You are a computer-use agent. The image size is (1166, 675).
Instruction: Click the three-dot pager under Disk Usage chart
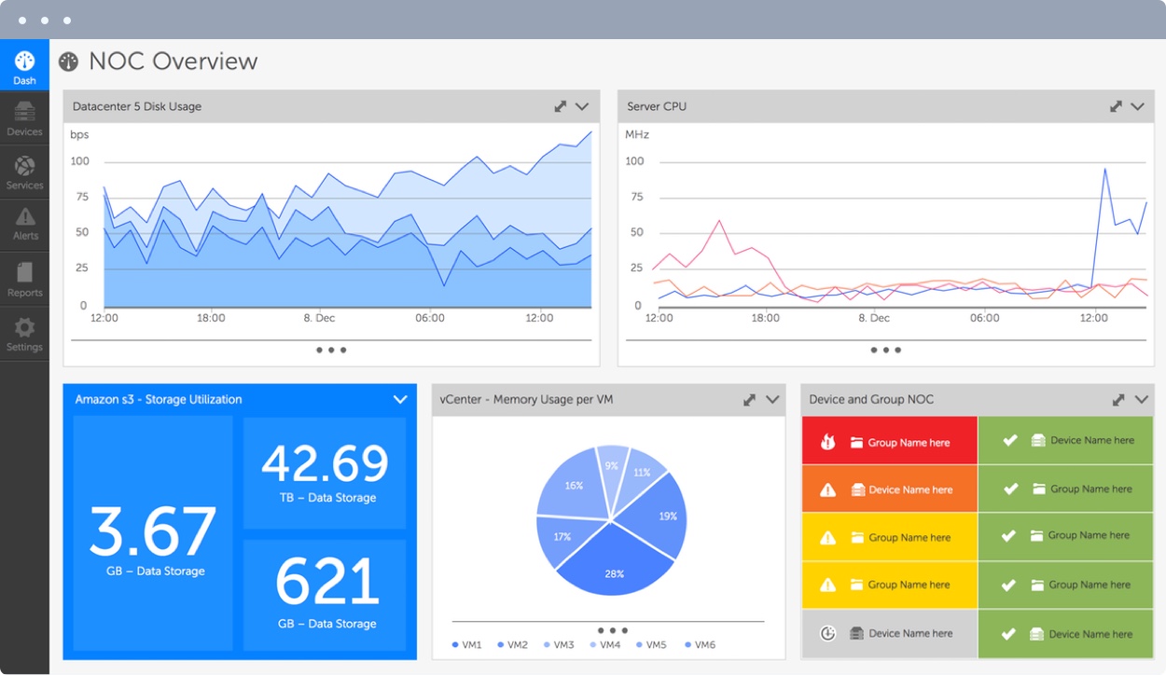click(x=330, y=351)
